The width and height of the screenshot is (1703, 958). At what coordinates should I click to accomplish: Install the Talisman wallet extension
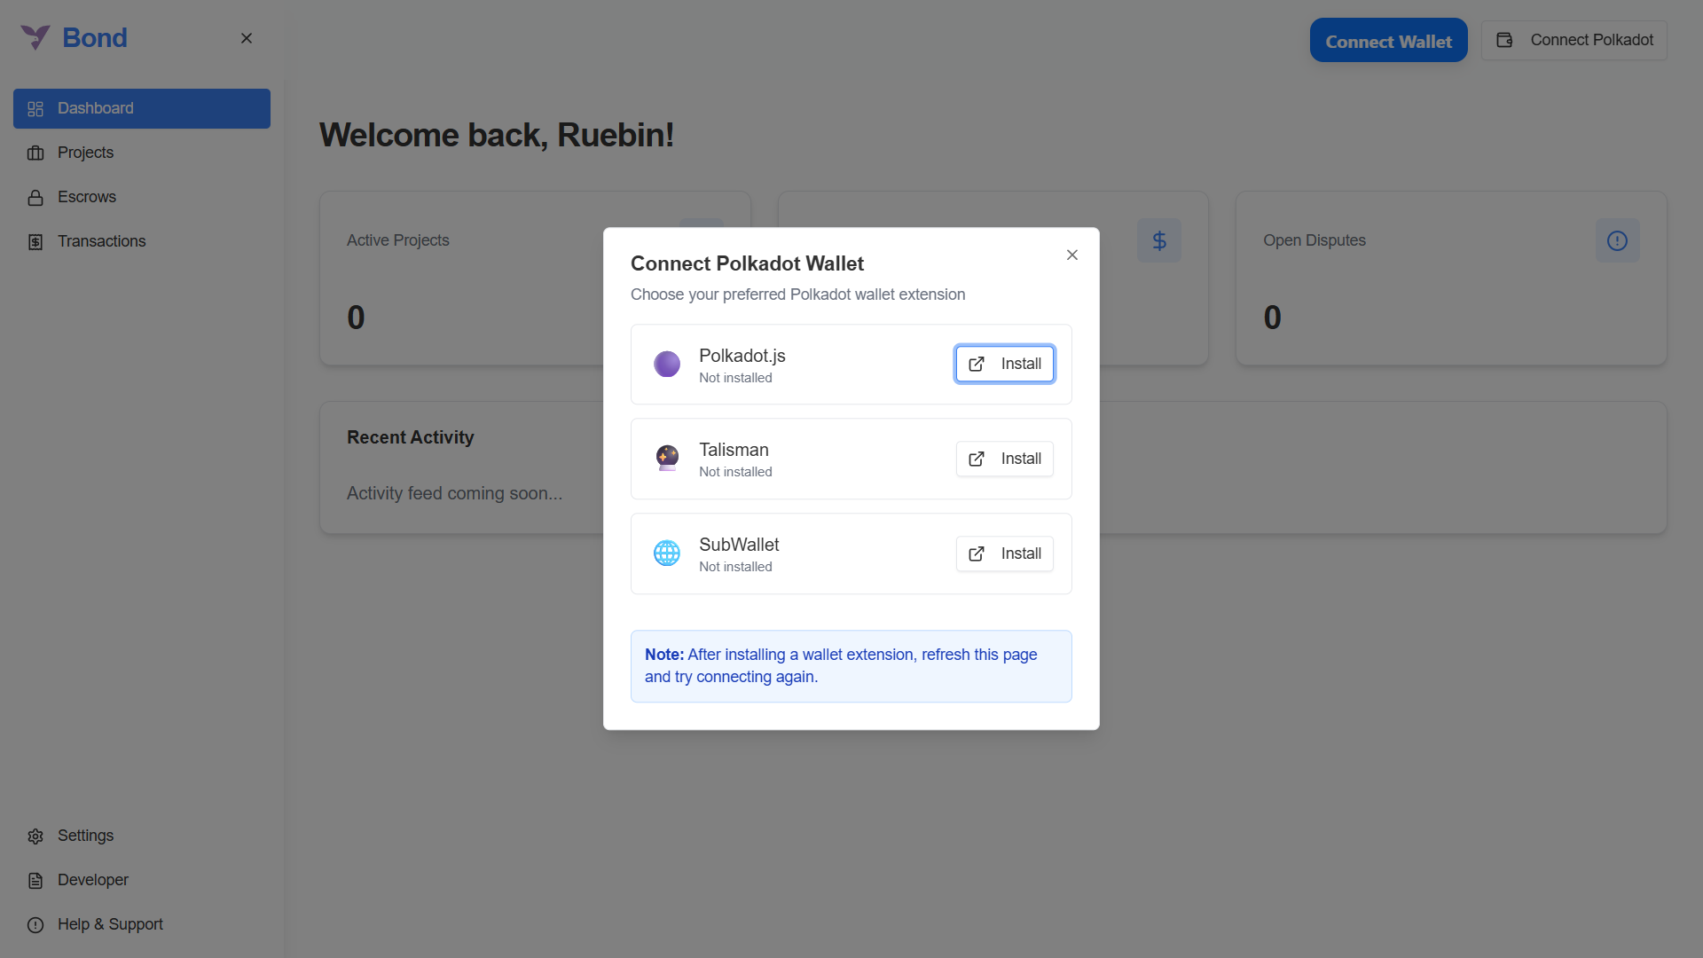click(1005, 459)
